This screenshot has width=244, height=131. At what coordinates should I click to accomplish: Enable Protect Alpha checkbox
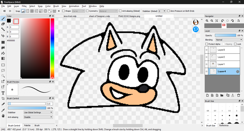pos(207,44)
